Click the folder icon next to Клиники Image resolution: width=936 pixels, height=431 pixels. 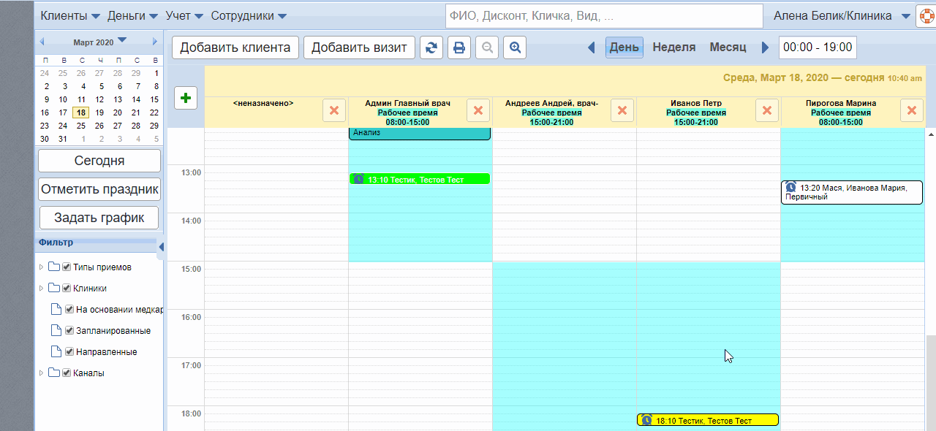tap(54, 288)
